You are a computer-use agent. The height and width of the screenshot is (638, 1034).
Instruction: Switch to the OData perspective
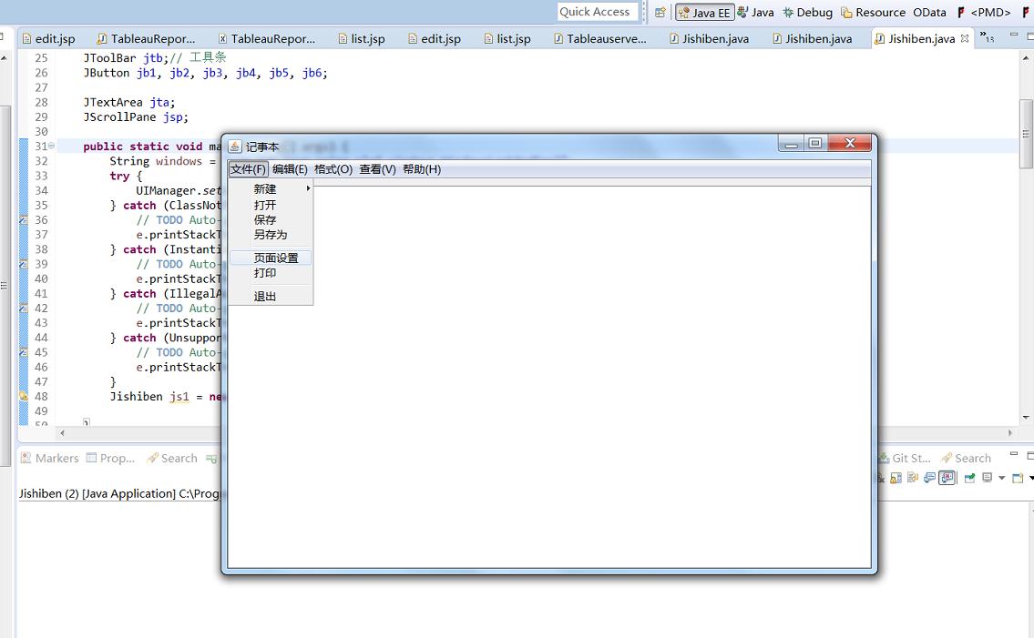point(930,12)
